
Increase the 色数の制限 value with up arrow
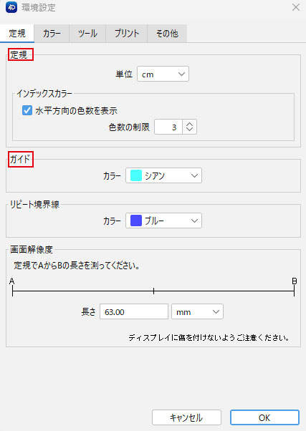tap(189, 124)
